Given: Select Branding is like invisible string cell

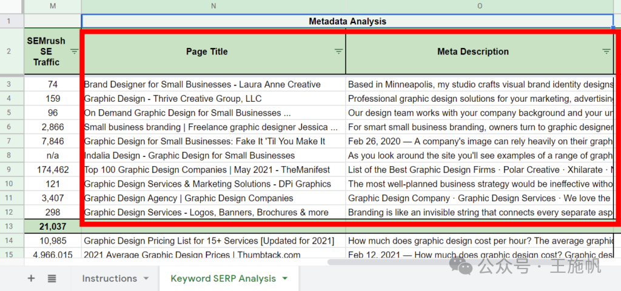Looking at the screenshot, I should [x=480, y=213].
